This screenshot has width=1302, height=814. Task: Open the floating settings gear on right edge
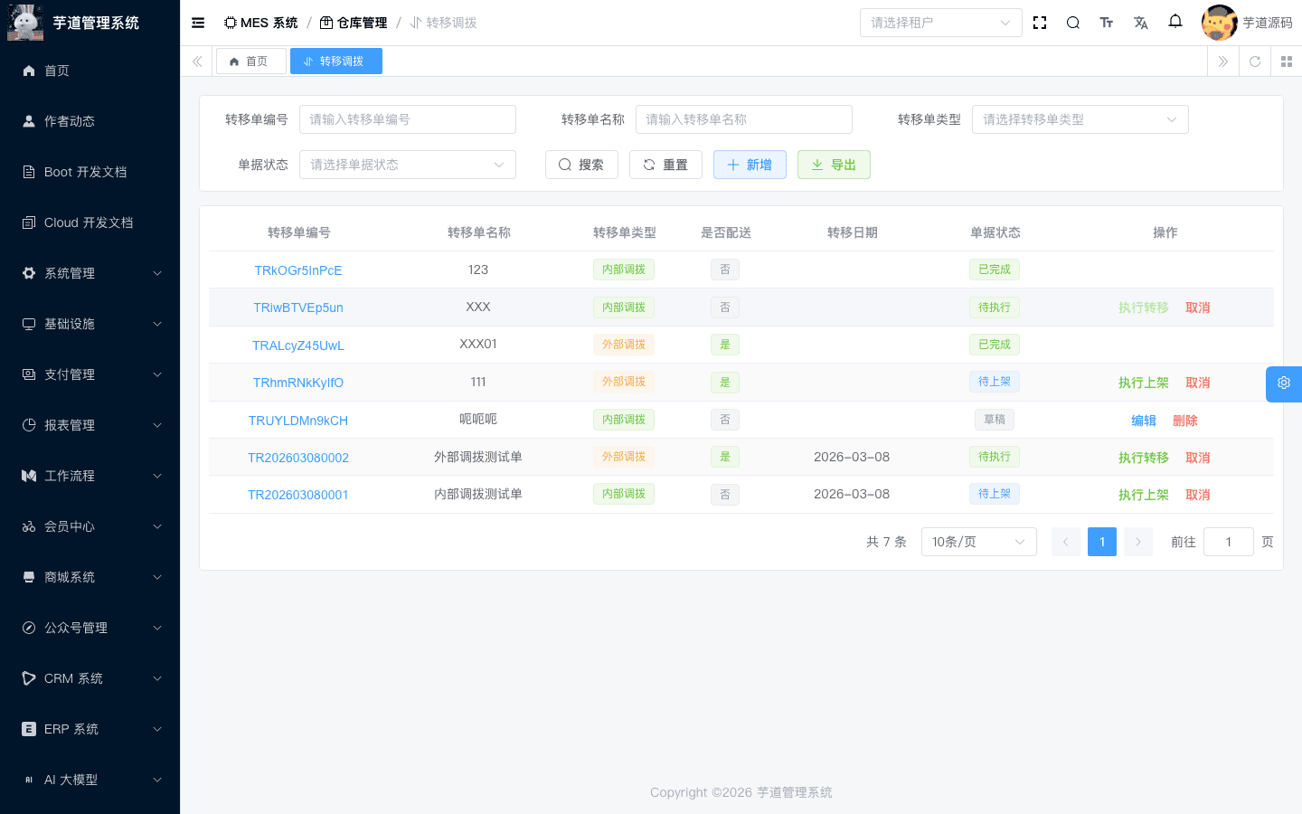1284,383
